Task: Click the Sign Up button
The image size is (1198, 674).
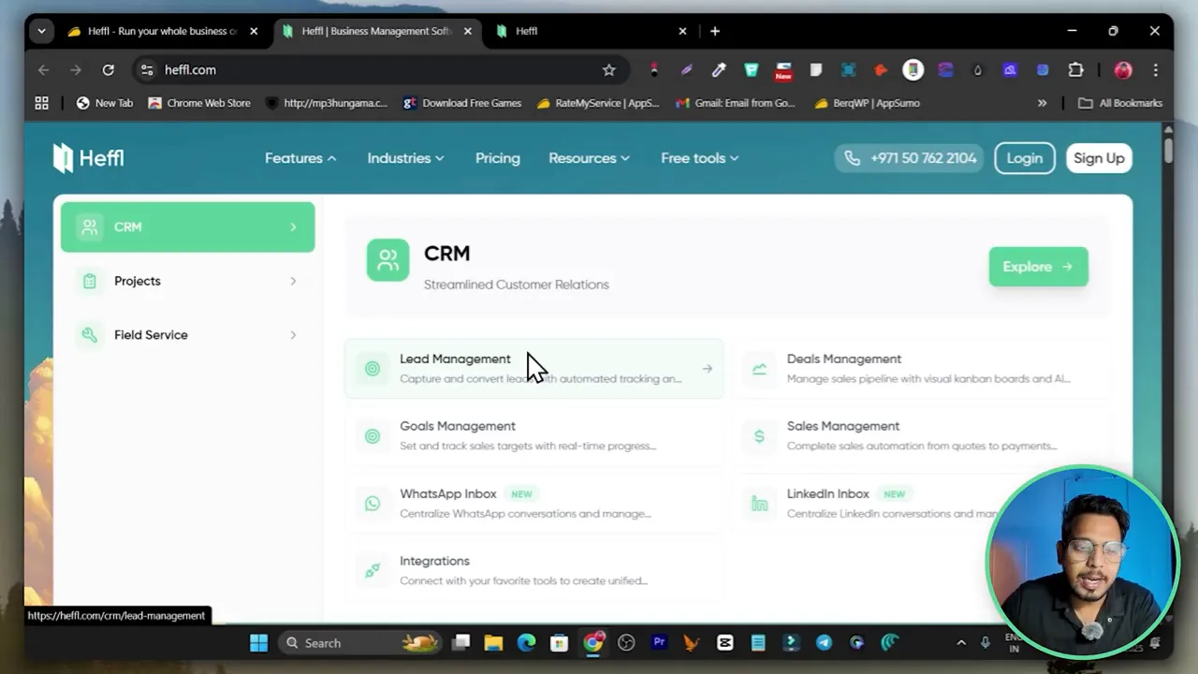Action: [1099, 157]
